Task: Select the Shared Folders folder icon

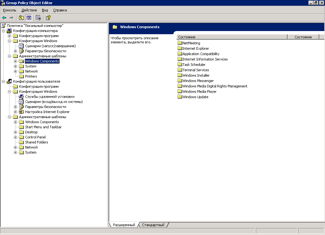Action: [21, 142]
